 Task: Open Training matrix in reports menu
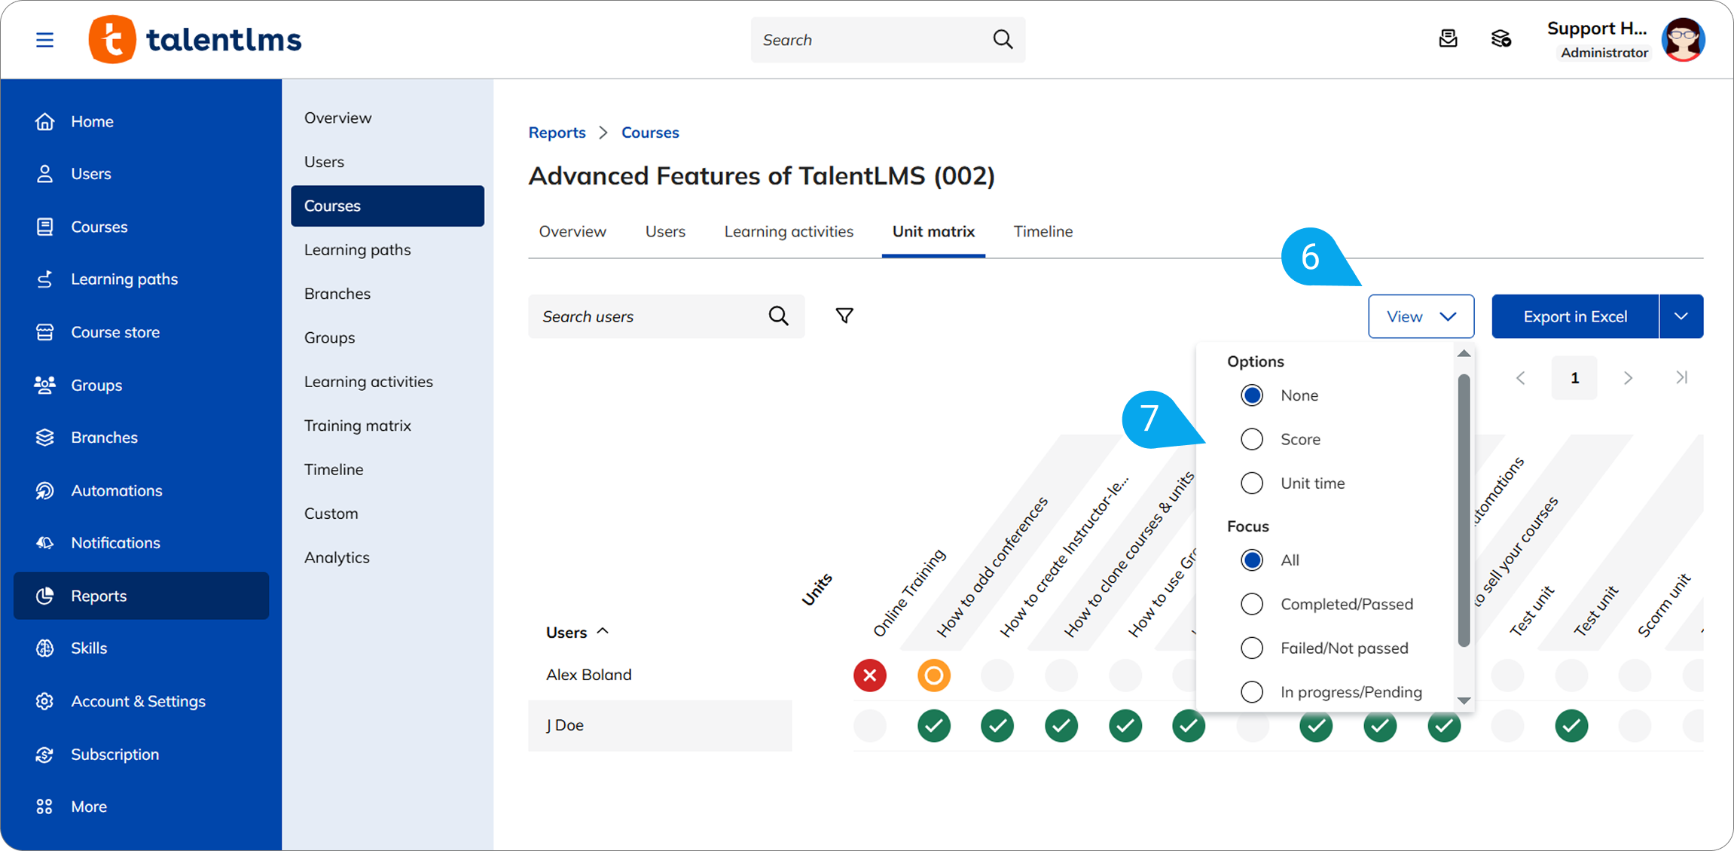[357, 425]
